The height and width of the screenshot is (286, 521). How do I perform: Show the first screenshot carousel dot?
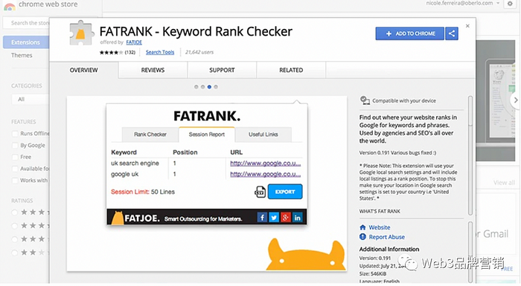(196, 87)
